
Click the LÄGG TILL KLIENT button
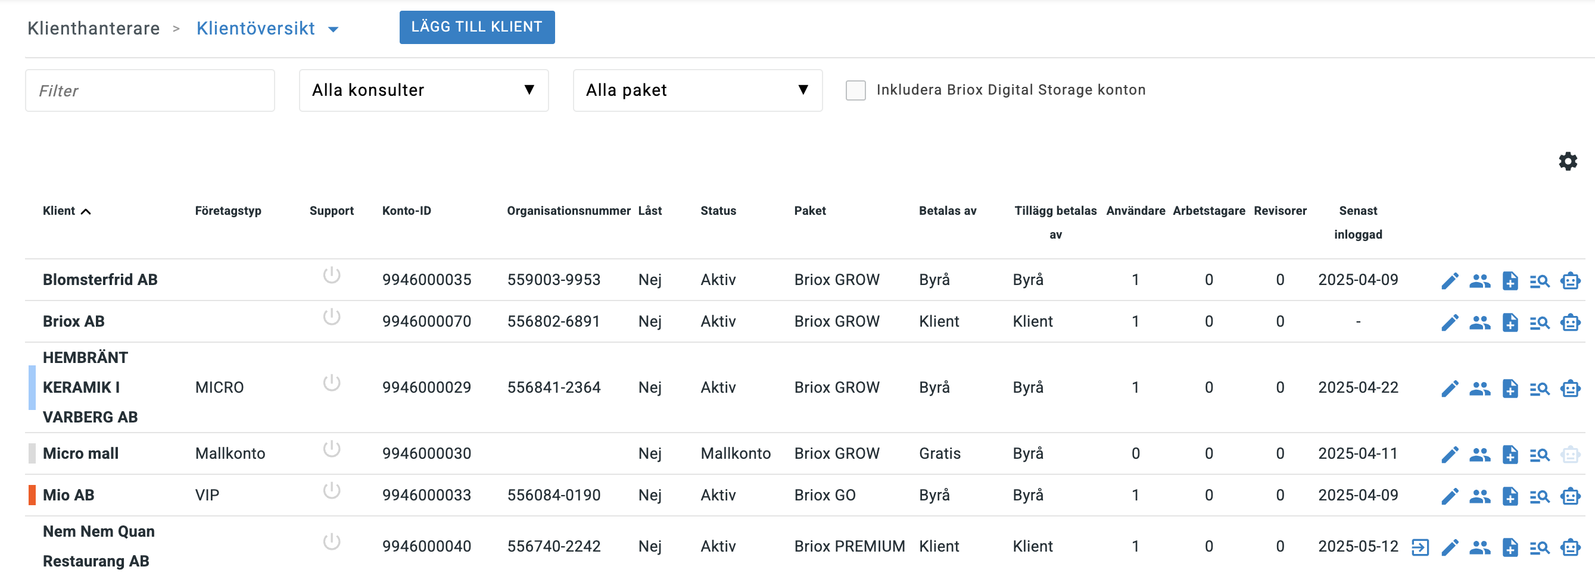pyautogui.click(x=476, y=27)
